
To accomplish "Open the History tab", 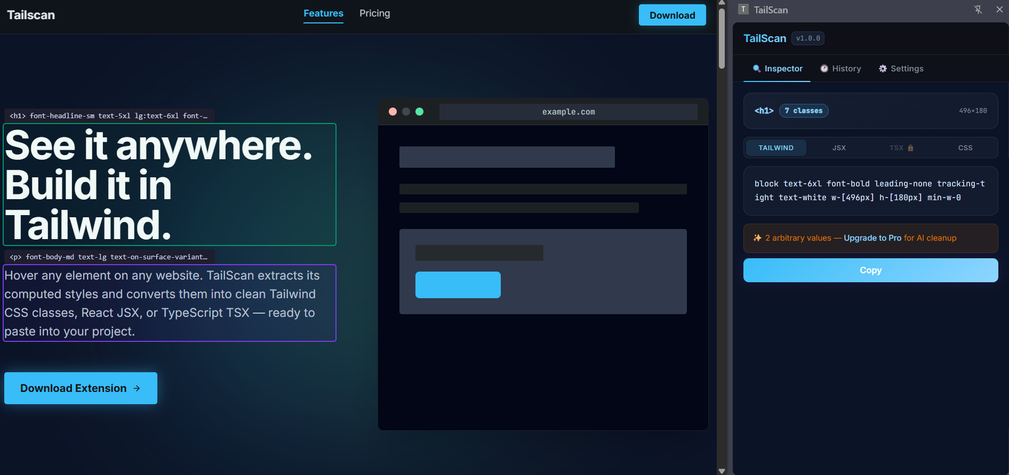I will click(840, 69).
